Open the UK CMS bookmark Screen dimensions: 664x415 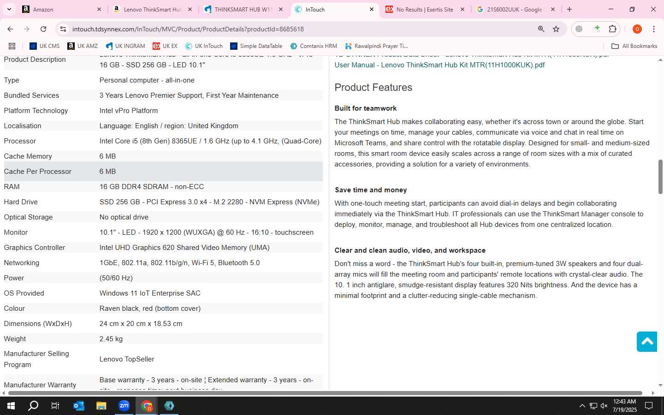tap(45, 46)
